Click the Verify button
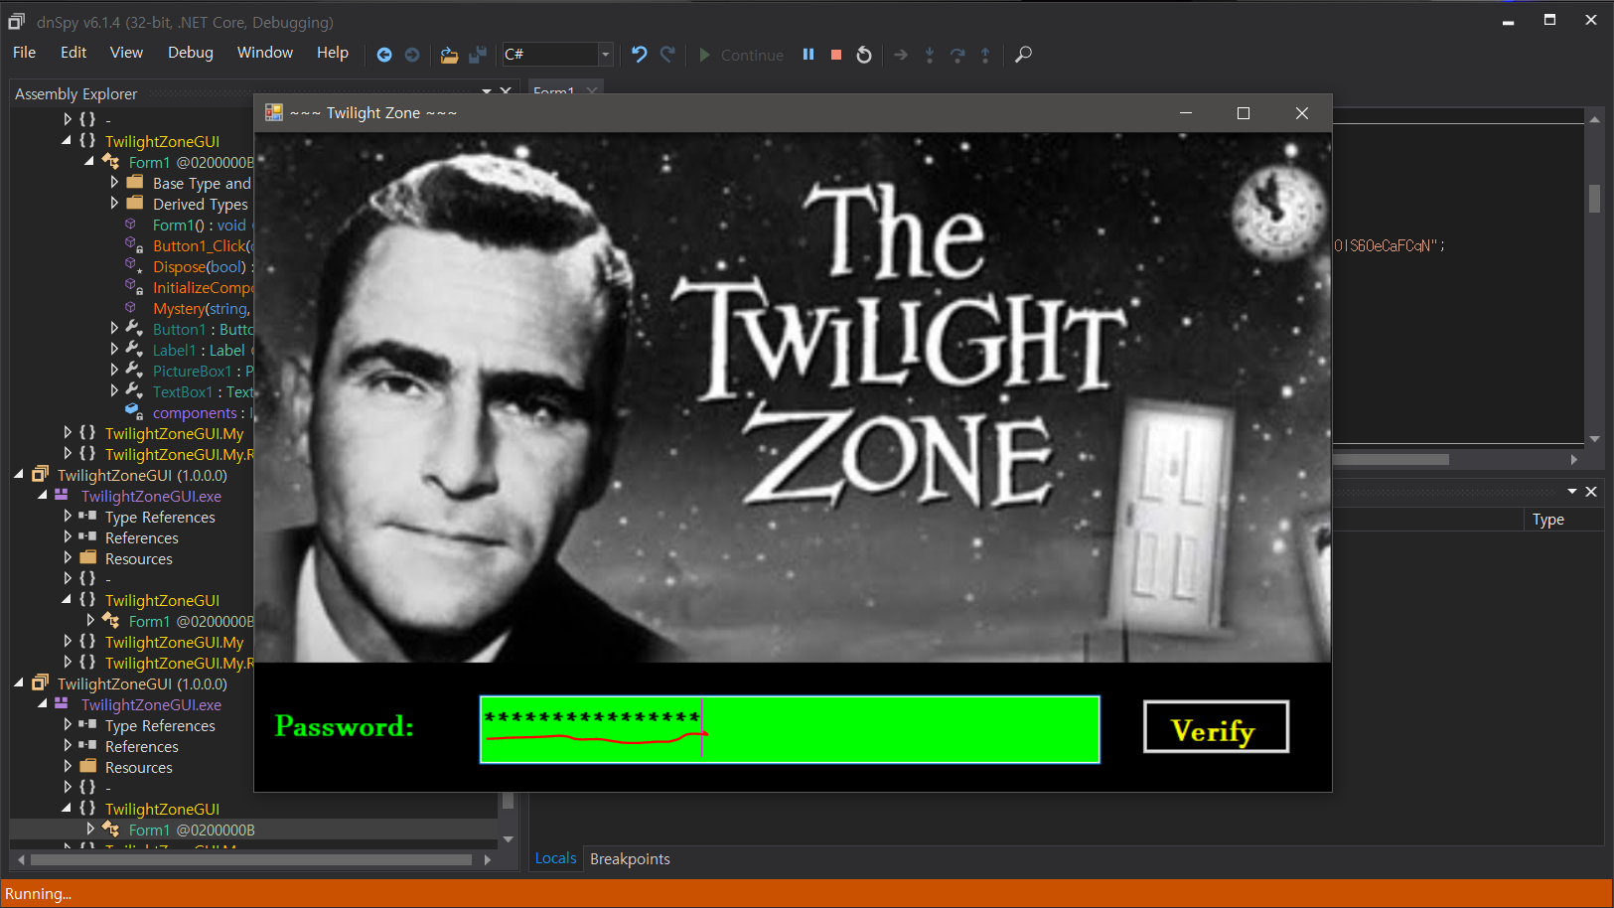The height and width of the screenshot is (908, 1614). coord(1216,727)
